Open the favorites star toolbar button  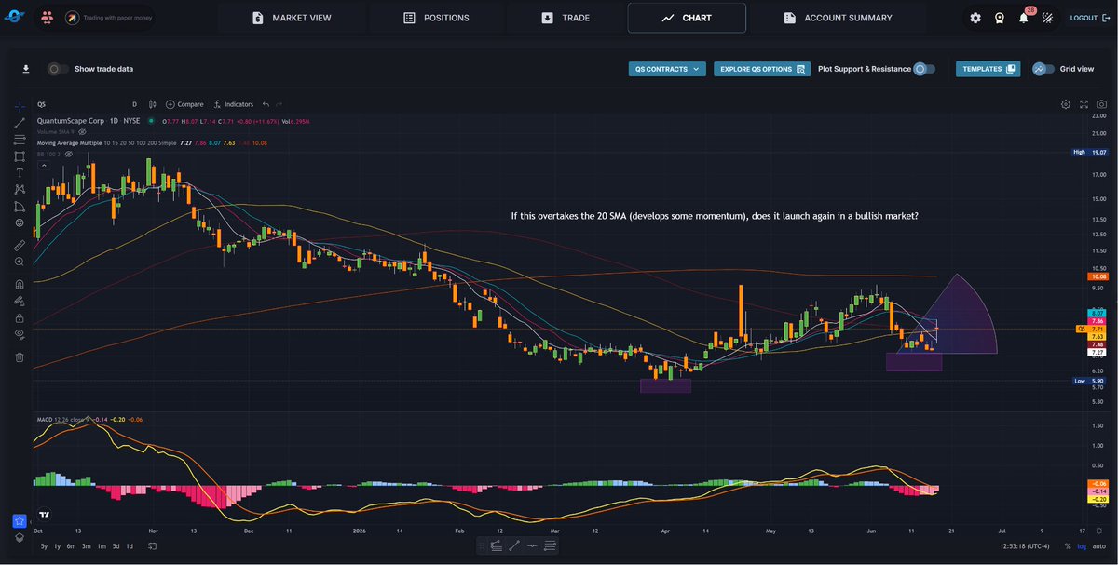pos(20,521)
